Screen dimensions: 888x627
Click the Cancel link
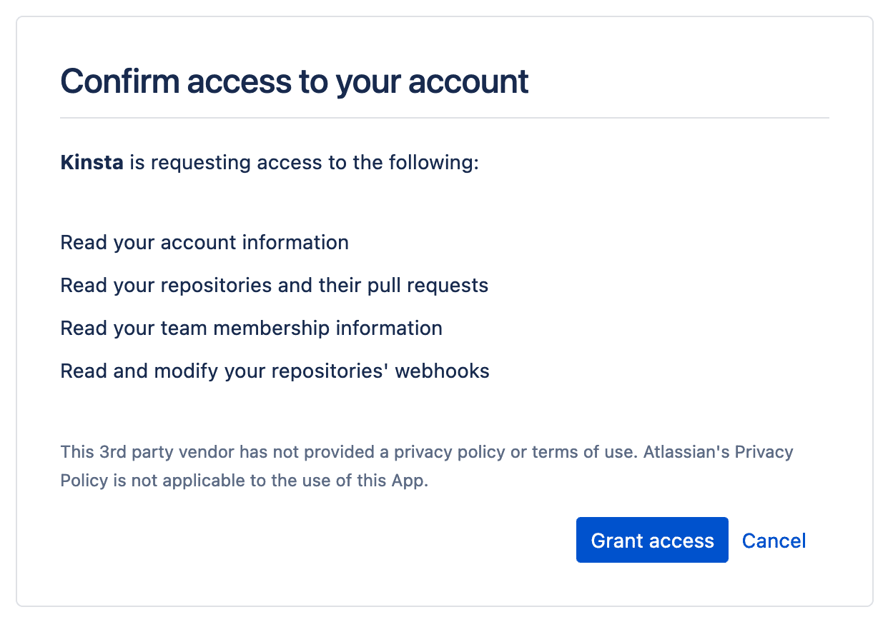coord(774,541)
